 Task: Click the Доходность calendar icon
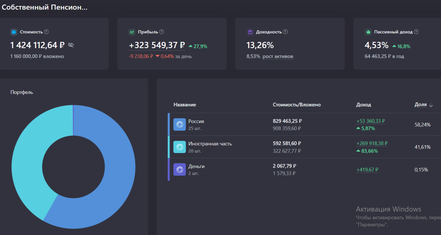(x=250, y=32)
